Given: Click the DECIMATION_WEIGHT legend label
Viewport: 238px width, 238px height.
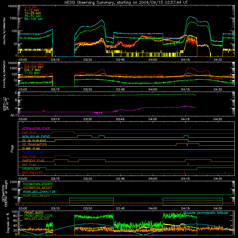Looking at the screenshot, I should pyautogui.click(x=38, y=188).
